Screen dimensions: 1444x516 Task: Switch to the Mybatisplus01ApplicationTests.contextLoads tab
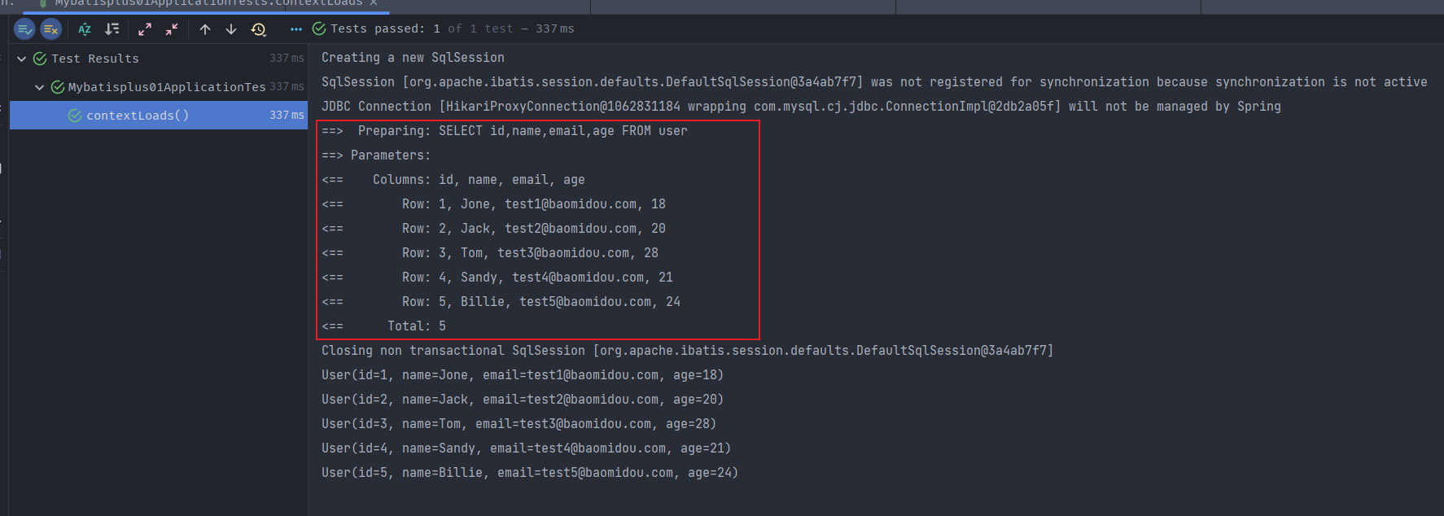coord(208,3)
